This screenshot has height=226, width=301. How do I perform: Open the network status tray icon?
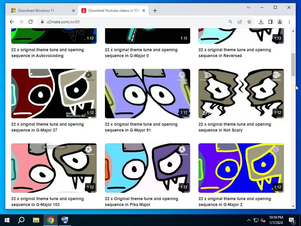256,220
